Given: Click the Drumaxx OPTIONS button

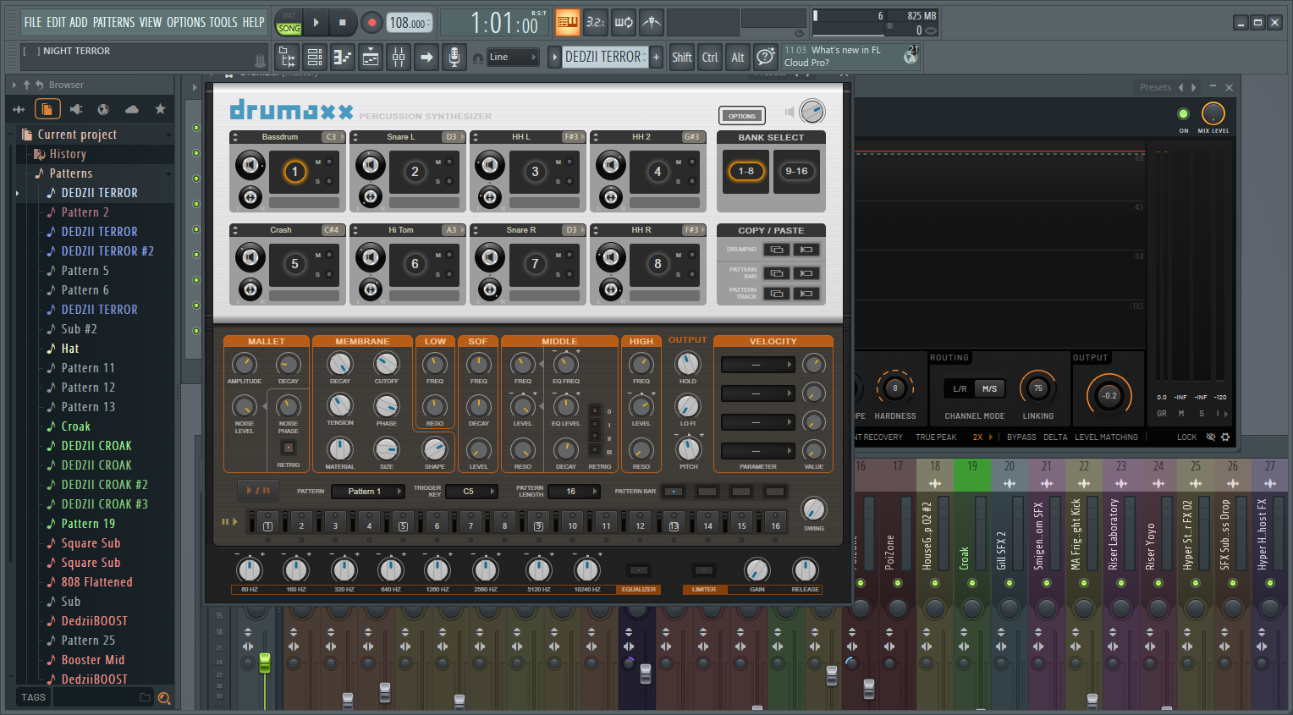Looking at the screenshot, I should [x=741, y=116].
